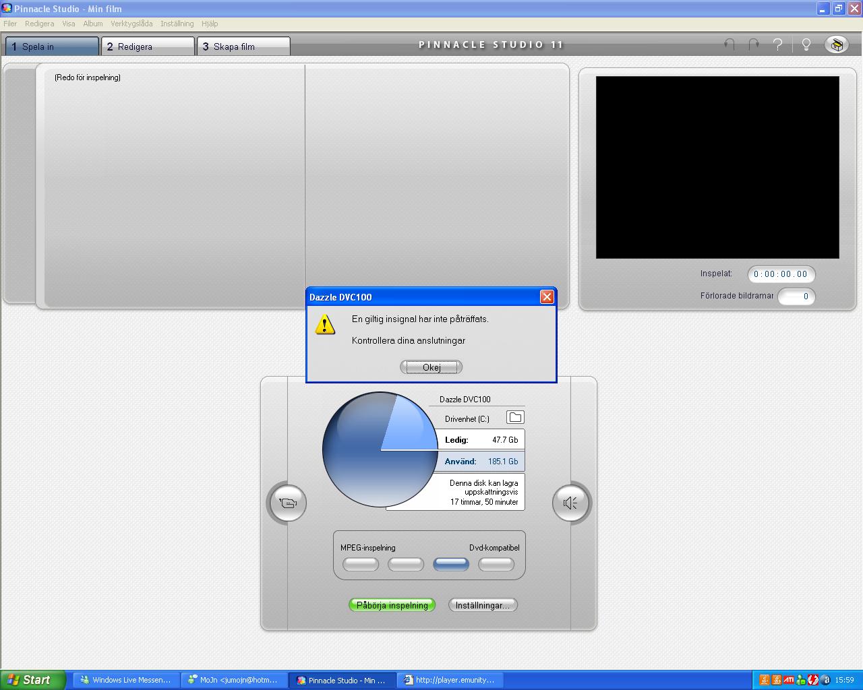Open the Inställning menu
Image resolution: width=863 pixels, height=690 pixels.
[177, 24]
